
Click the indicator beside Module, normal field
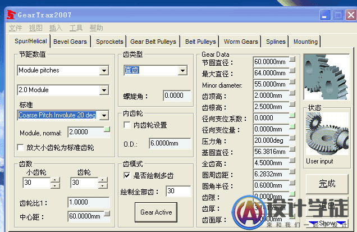coord(107,129)
